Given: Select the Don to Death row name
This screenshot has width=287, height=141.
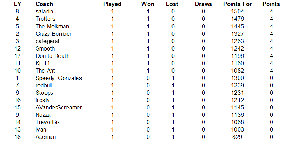Looking at the screenshot, I should [x=52, y=56].
